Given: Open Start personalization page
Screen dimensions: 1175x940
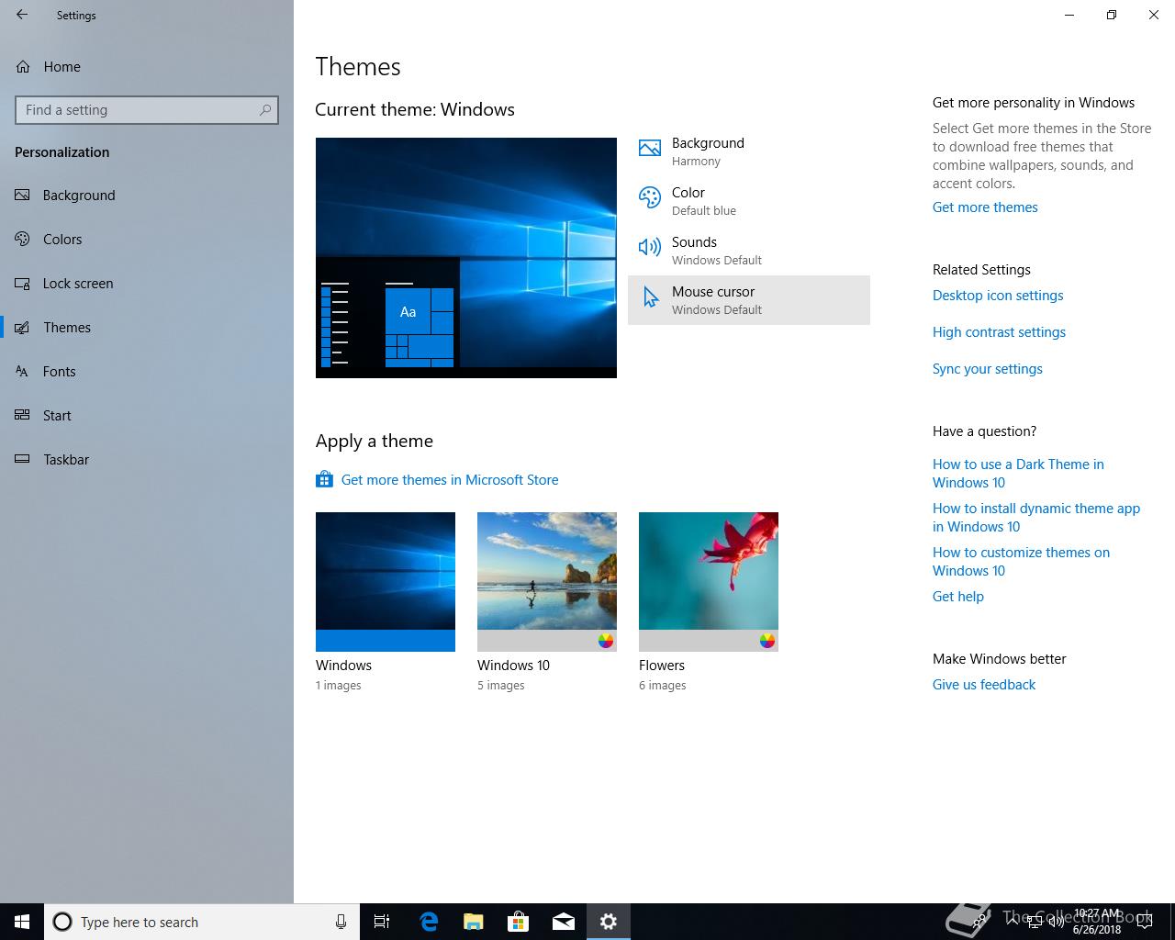Looking at the screenshot, I should click(147, 416).
